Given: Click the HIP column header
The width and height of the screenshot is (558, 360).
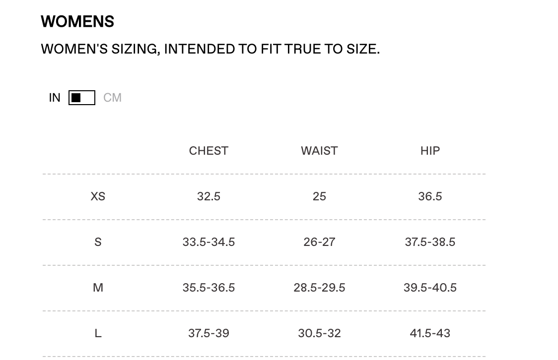Looking at the screenshot, I should coord(430,151).
